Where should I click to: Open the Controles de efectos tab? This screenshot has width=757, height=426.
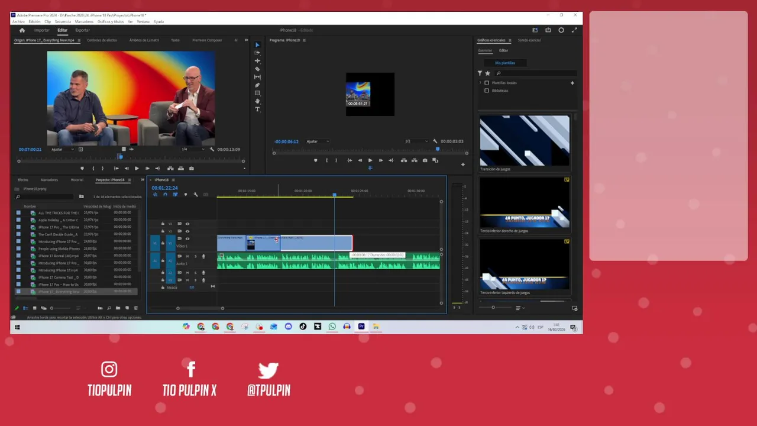(102, 40)
